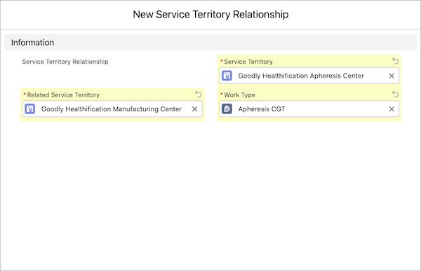This screenshot has height=271, width=421.
Task: Click the Service Territory Relationship label
Action: click(x=65, y=62)
